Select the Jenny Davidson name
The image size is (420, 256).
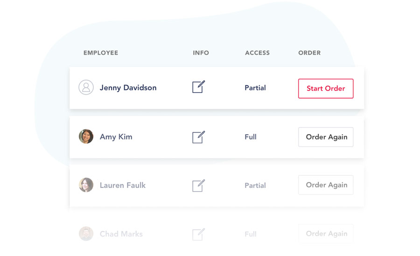128,88
